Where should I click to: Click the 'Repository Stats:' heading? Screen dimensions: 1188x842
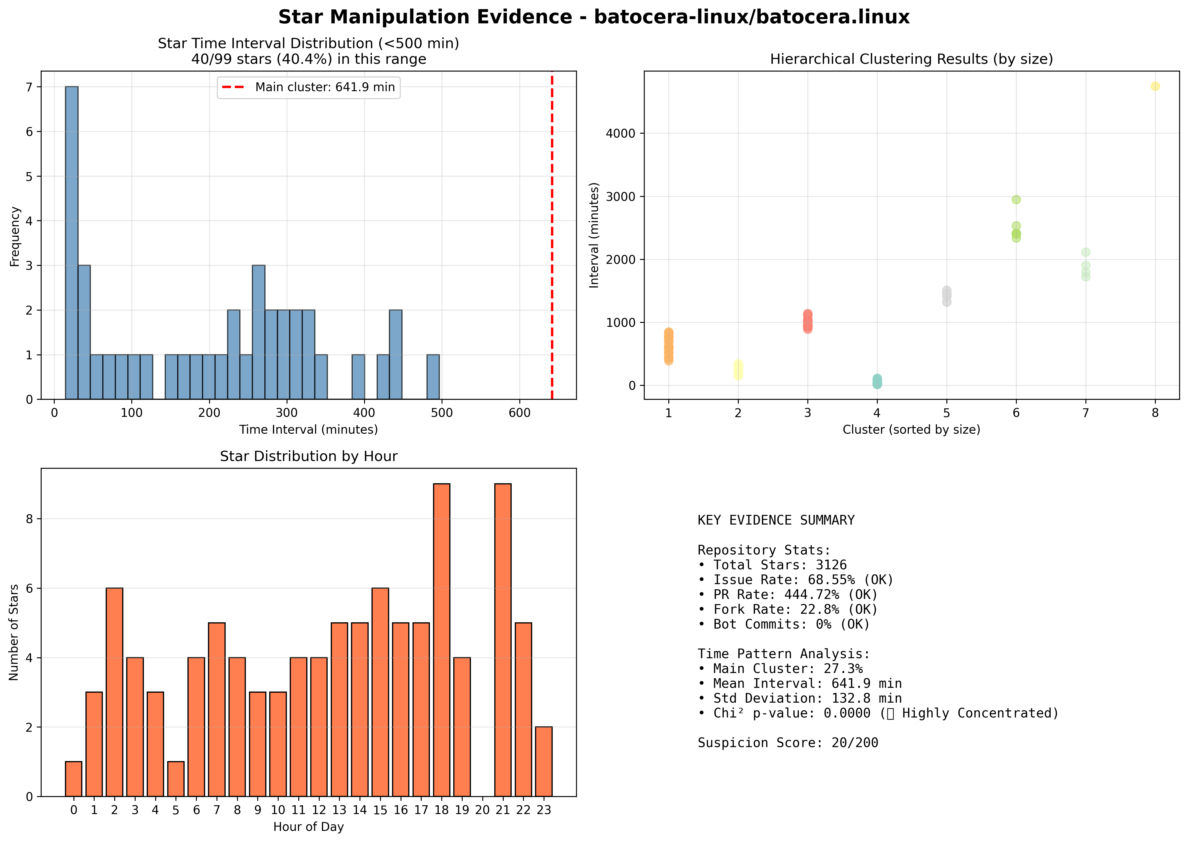(x=764, y=550)
